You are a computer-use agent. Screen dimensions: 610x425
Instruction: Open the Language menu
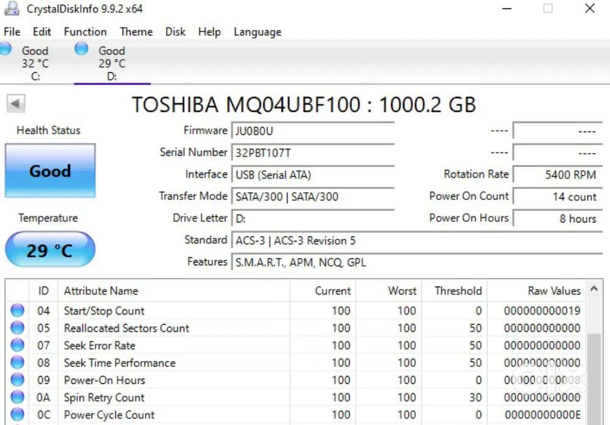(x=257, y=32)
